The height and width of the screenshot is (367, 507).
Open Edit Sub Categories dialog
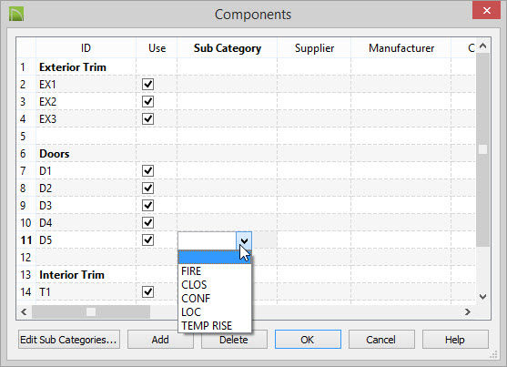(x=69, y=340)
